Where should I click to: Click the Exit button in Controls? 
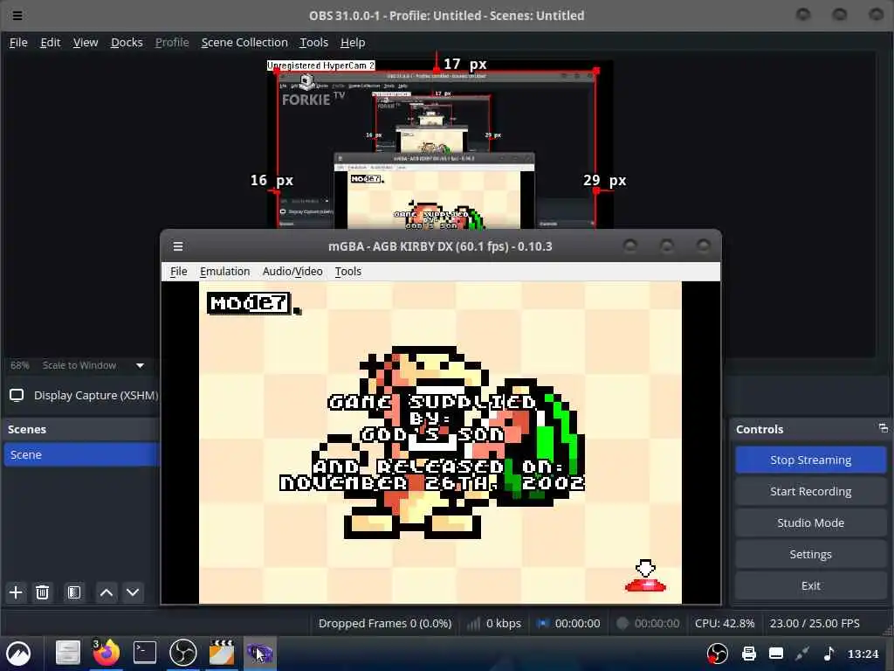pos(810,585)
